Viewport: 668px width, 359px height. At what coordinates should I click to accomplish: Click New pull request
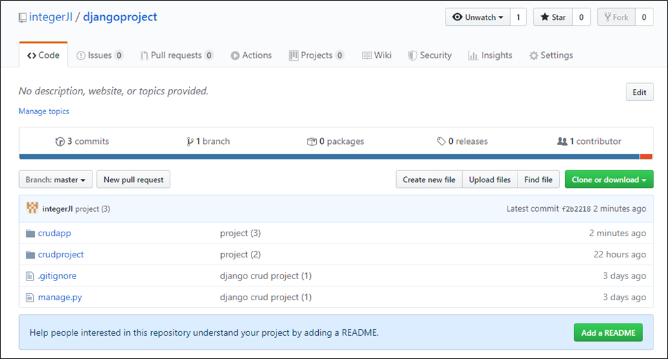pyautogui.click(x=133, y=179)
